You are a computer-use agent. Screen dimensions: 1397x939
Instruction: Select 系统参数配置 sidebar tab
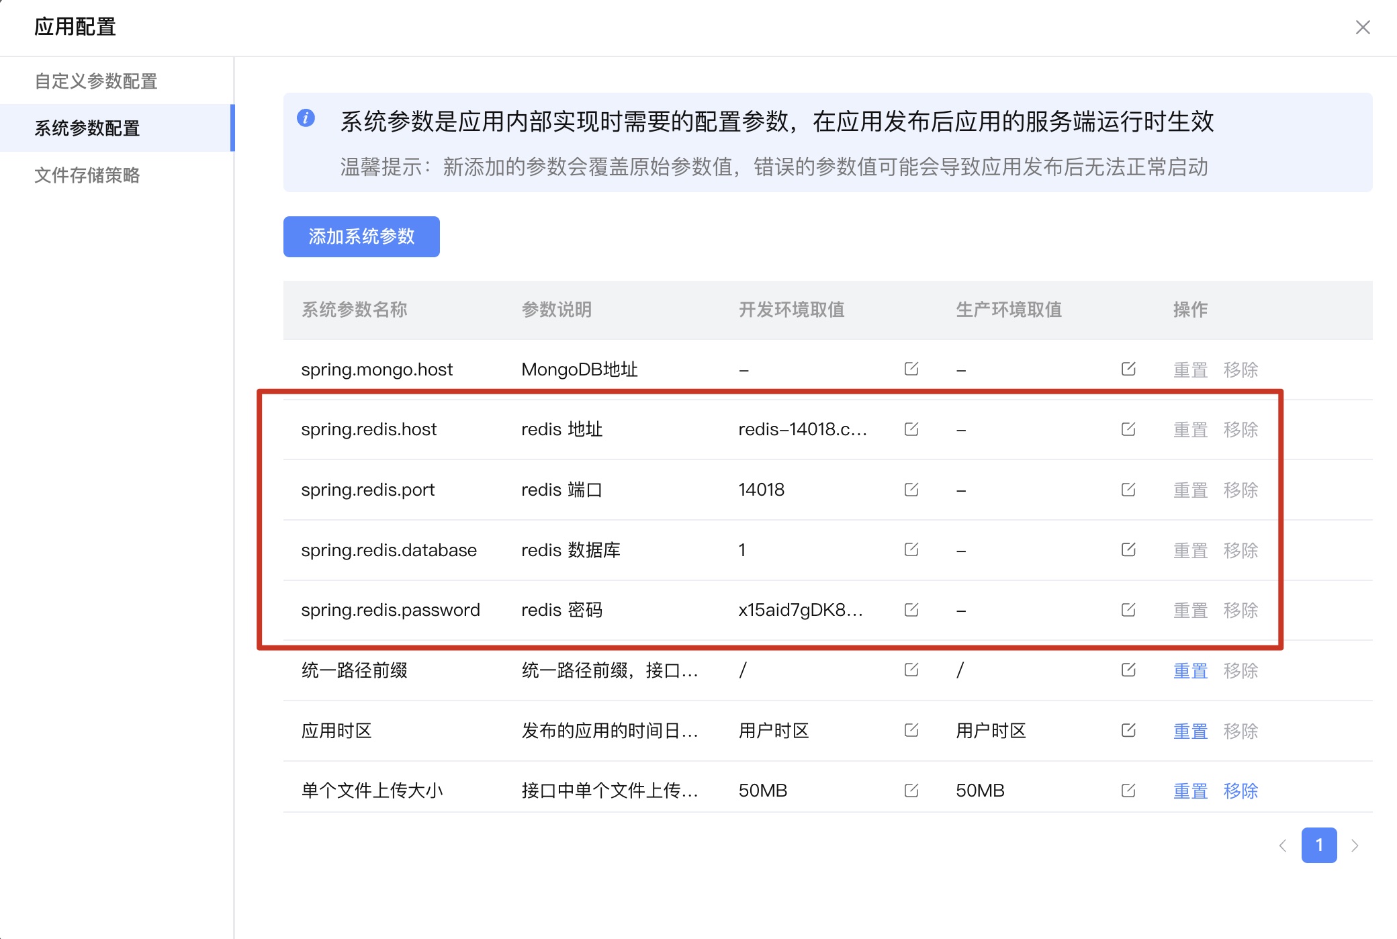[x=87, y=128]
